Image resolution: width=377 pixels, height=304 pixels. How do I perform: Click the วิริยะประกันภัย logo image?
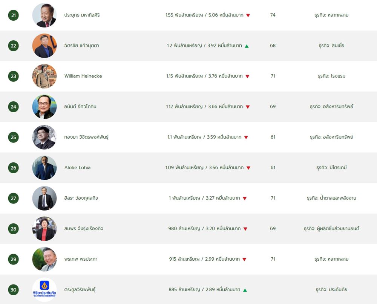[44, 290]
